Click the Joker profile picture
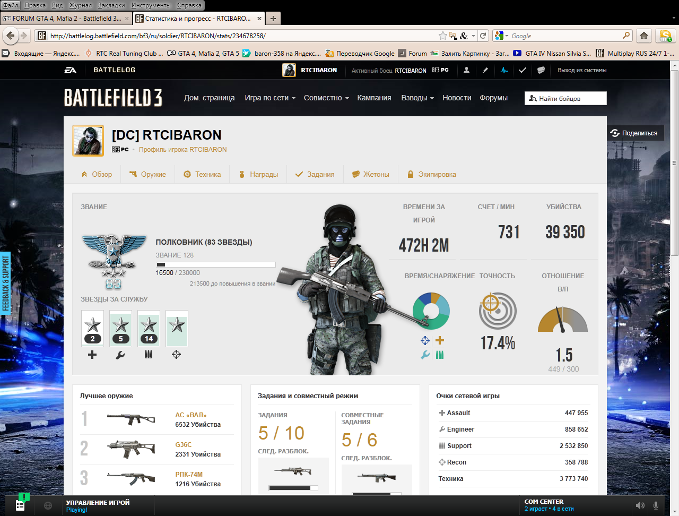This screenshot has width=679, height=516. (88, 141)
